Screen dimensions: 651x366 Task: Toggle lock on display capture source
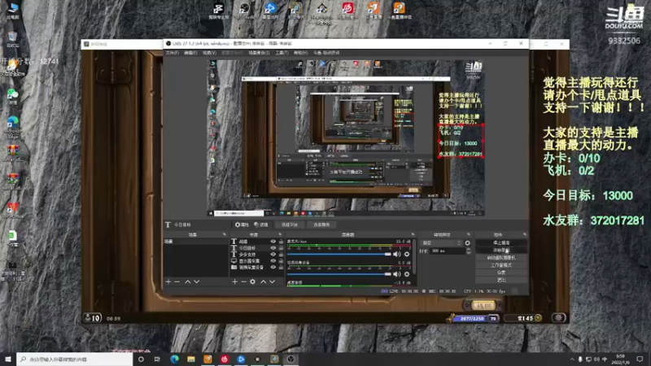click(x=281, y=261)
